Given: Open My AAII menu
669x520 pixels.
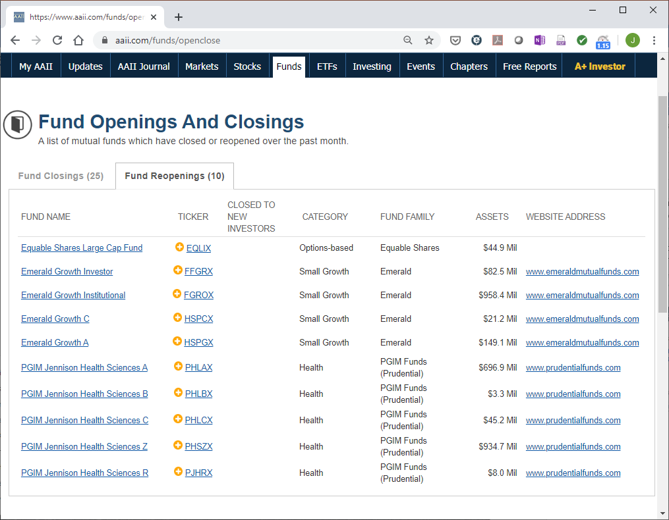Looking at the screenshot, I should 36,66.
